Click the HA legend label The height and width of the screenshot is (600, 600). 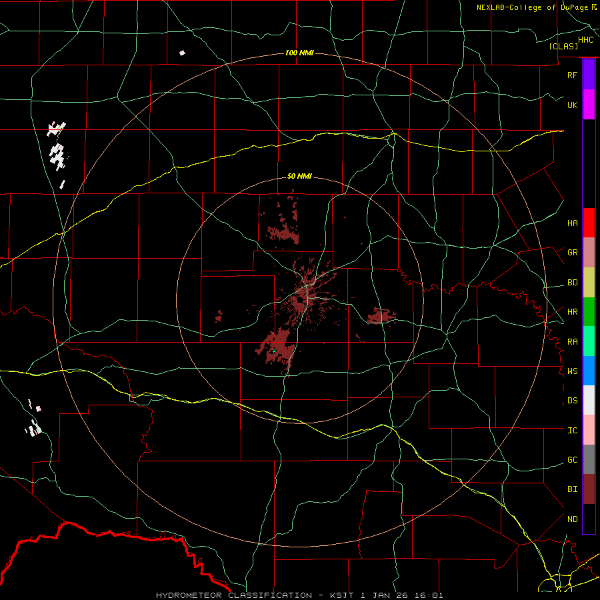[x=573, y=223]
